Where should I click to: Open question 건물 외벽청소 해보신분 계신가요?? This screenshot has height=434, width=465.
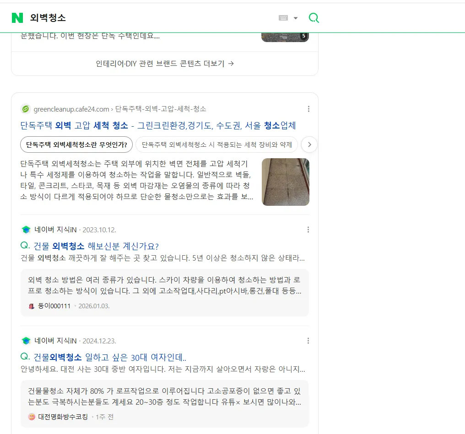(96, 246)
